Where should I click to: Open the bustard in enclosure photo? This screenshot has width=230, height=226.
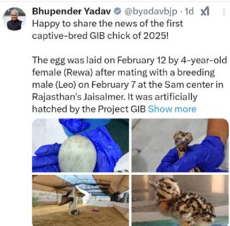click(x=80, y=200)
